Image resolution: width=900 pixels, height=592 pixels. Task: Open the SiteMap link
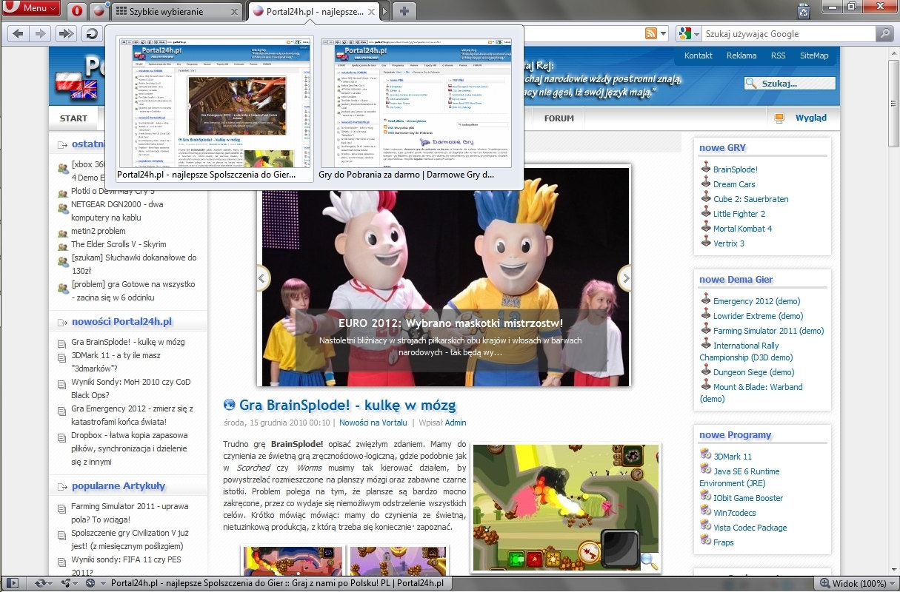point(814,55)
